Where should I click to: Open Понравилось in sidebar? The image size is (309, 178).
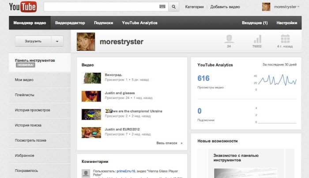pyautogui.click(x=40, y=170)
